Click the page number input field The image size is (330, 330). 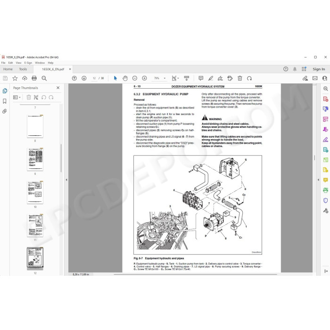click(94, 78)
